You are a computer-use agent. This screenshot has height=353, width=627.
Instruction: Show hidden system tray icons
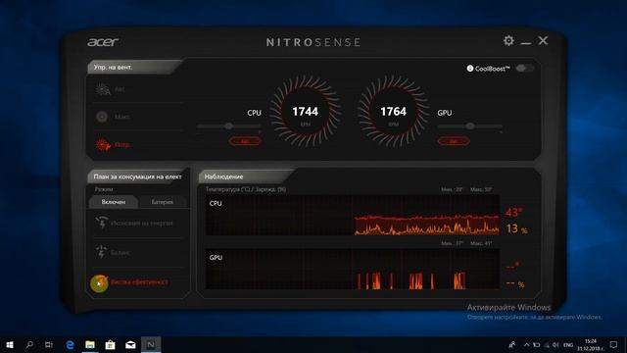click(527, 344)
